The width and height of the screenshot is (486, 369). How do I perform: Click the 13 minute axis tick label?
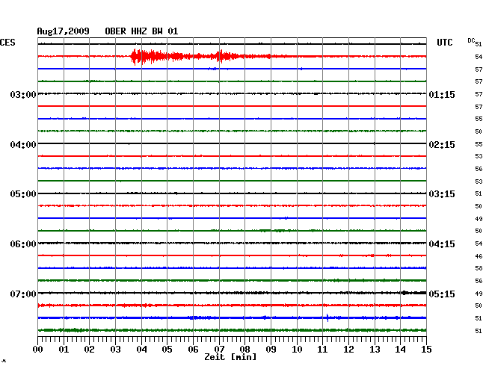point(375,350)
